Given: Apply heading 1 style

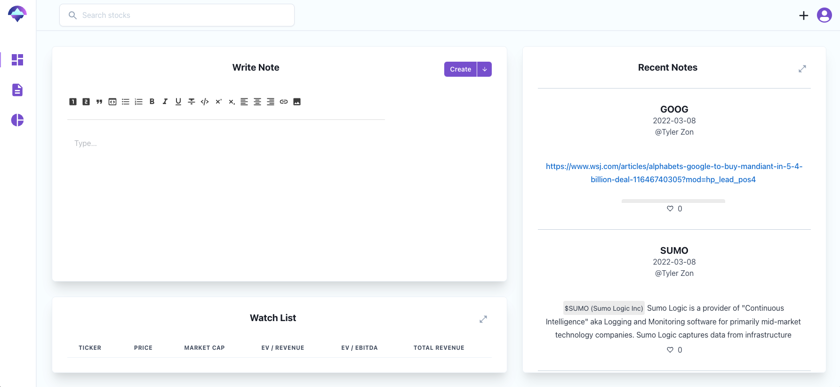Looking at the screenshot, I should coord(73,102).
